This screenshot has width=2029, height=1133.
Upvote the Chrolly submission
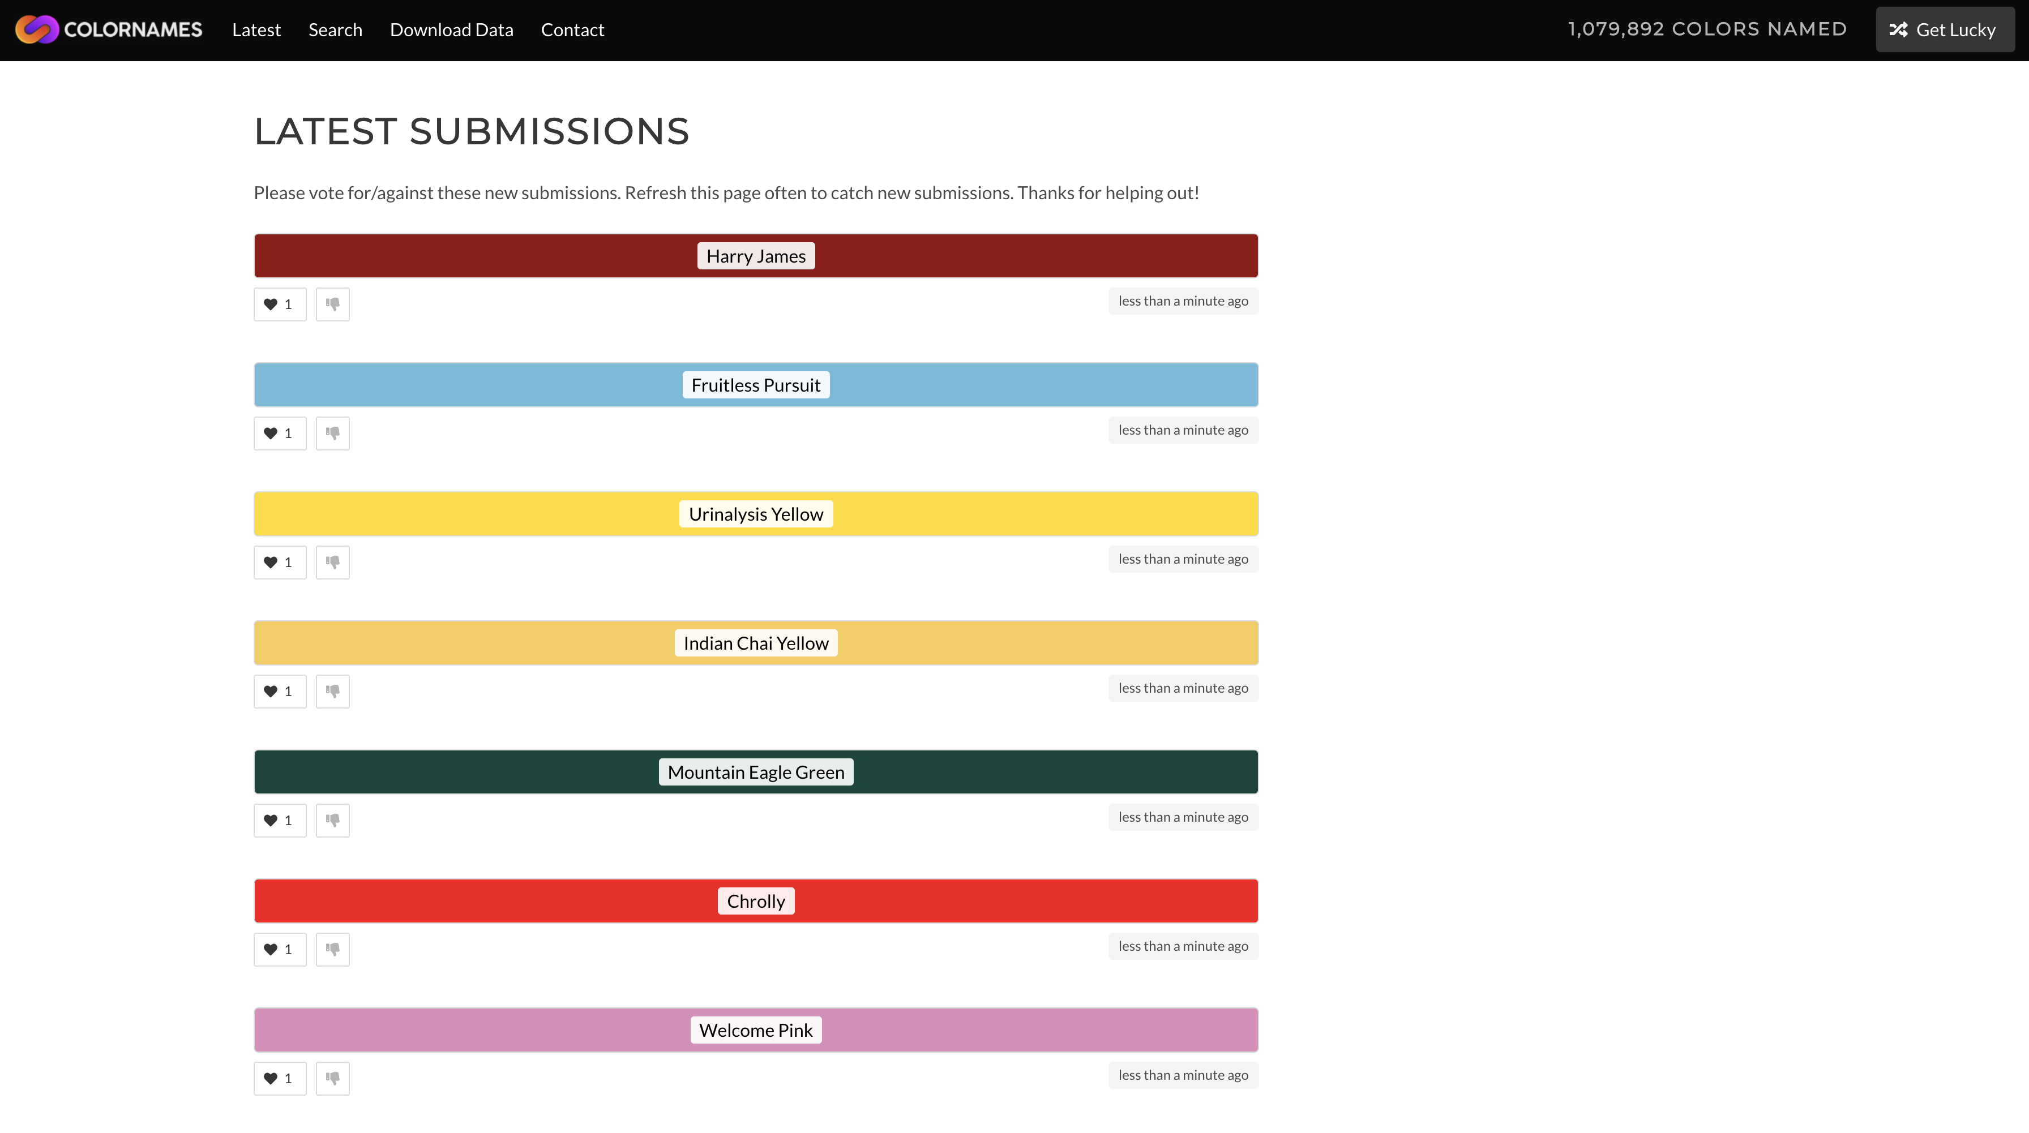coord(280,949)
